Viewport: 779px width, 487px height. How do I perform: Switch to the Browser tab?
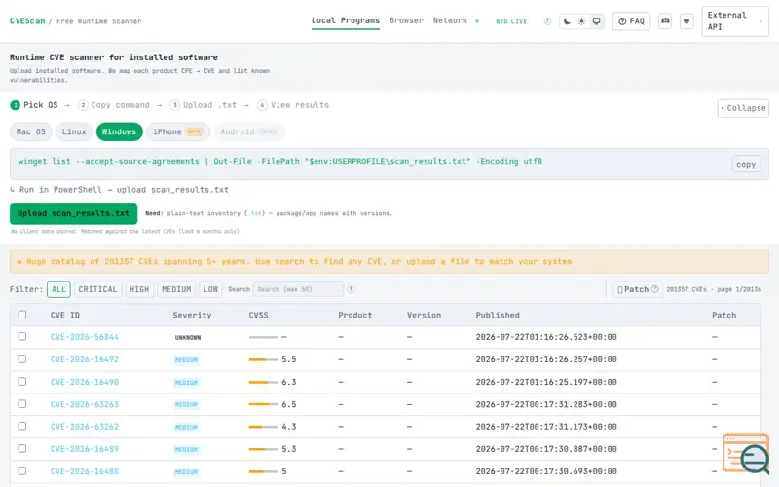click(x=406, y=20)
